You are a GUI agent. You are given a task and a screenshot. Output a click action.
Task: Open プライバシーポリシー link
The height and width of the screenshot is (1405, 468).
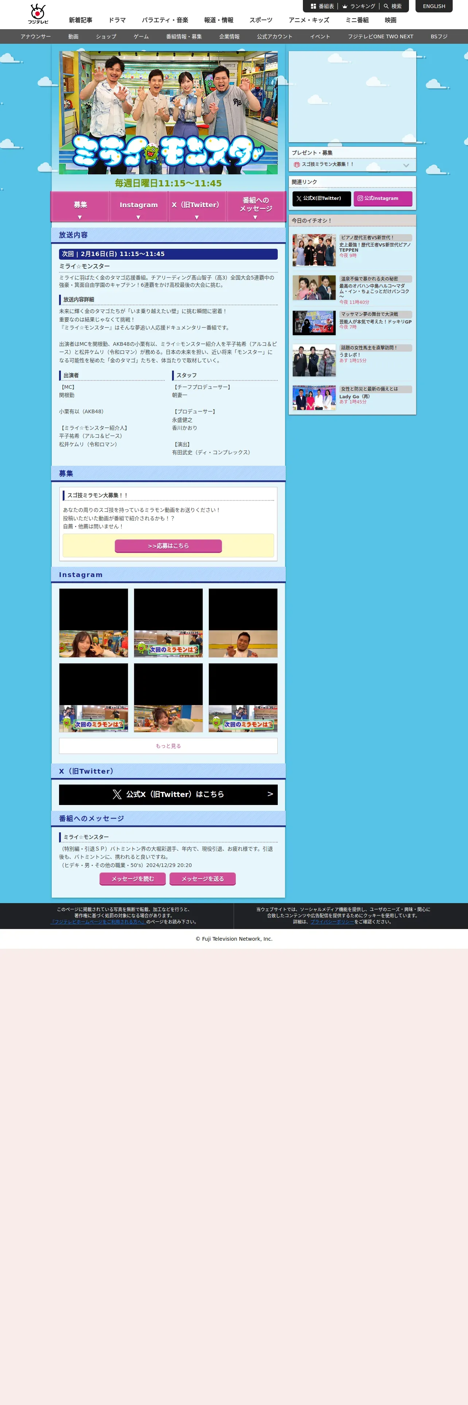coord(332,922)
